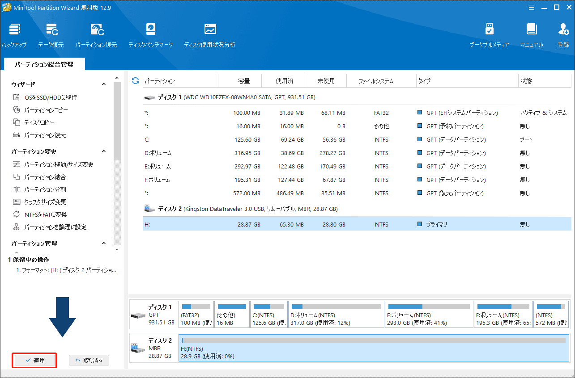Start ディスクベンチマーク disk benchmark
The height and width of the screenshot is (378, 575).
click(151, 36)
